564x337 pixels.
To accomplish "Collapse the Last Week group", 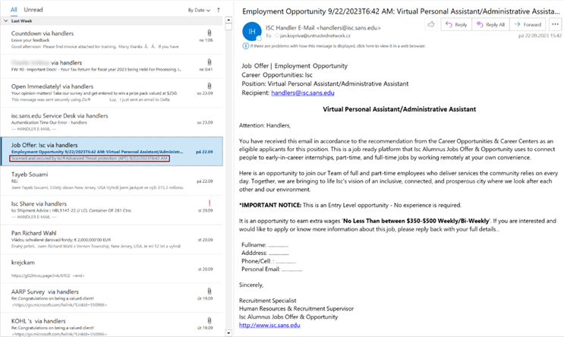I will 7,21.
